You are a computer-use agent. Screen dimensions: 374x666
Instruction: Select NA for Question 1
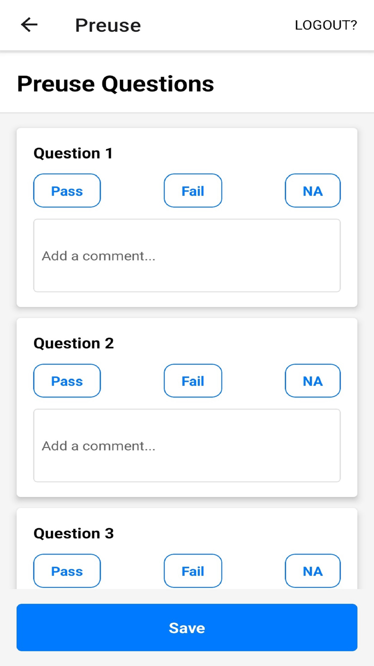[313, 191]
